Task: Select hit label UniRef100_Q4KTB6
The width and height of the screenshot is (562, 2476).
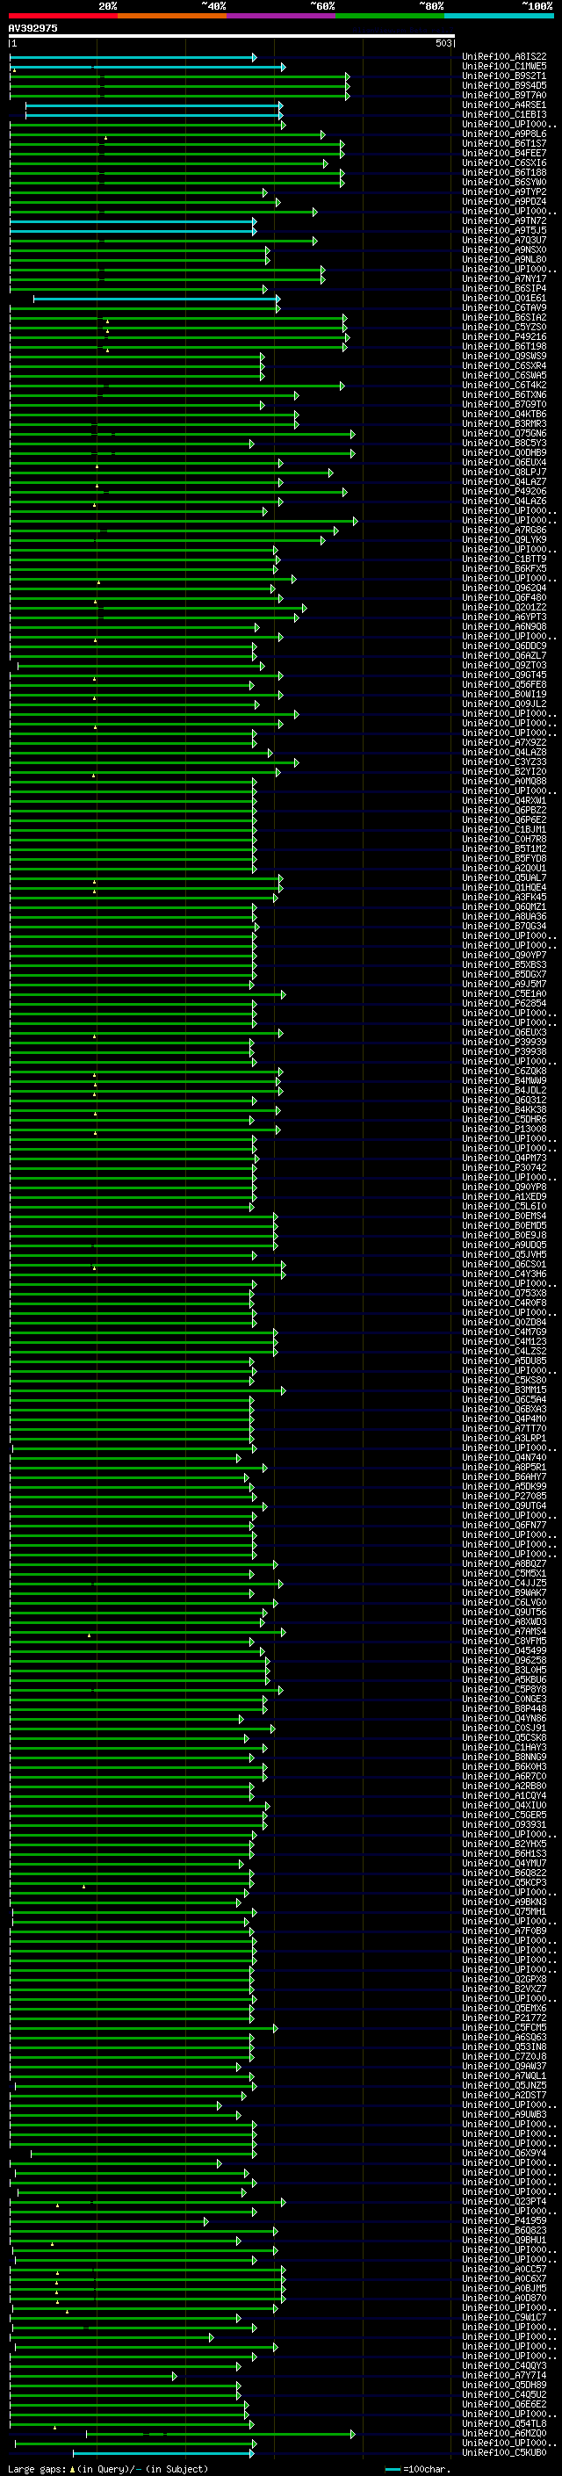Action: tap(504, 415)
